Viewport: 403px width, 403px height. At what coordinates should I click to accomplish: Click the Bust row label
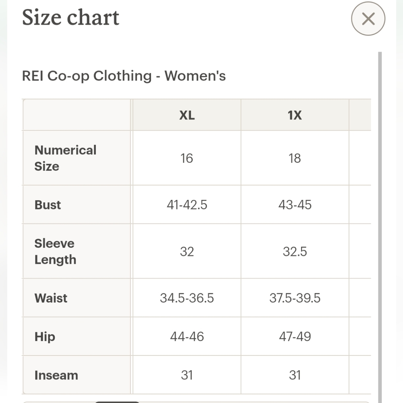pos(48,205)
